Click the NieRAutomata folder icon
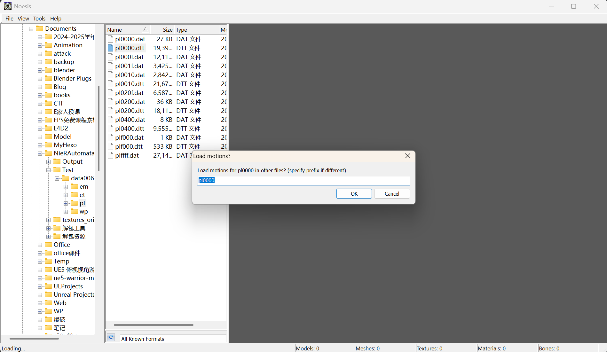This screenshot has width=607, height=352. [48, 153]
